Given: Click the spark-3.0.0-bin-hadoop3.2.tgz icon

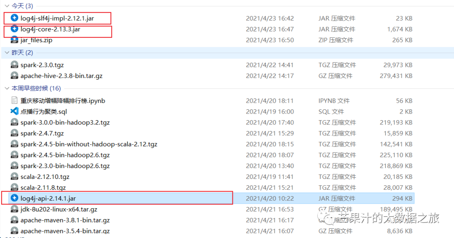Looking at the screenshot, I should pos(14,122).
